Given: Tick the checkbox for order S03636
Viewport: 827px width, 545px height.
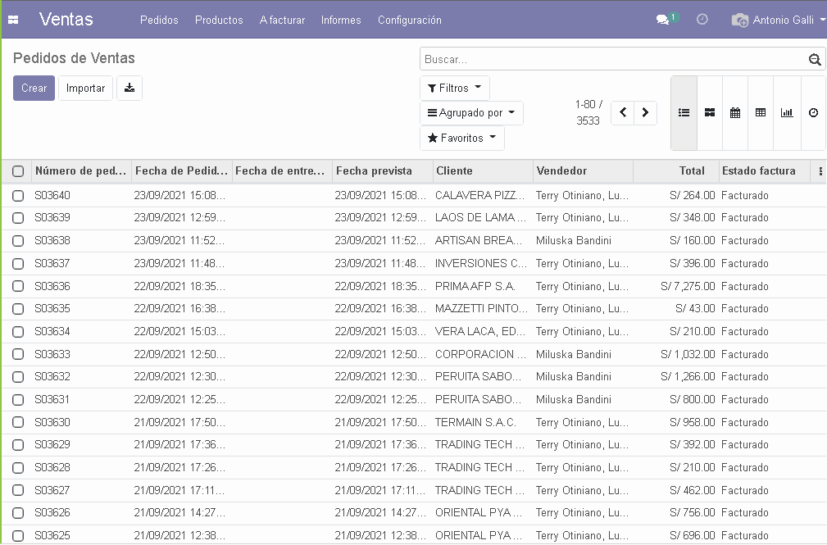Looking at the screenshot, I should [18, 287].
